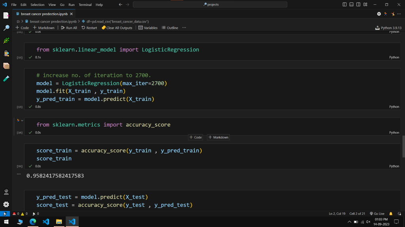The width and height of the screenshot is (405, 227).
Task: Open the Explorer view in the activity bar
Action: point(6,15)
